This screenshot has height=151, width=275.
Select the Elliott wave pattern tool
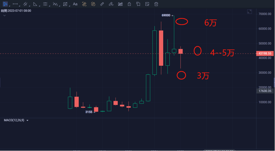[55, 4]
